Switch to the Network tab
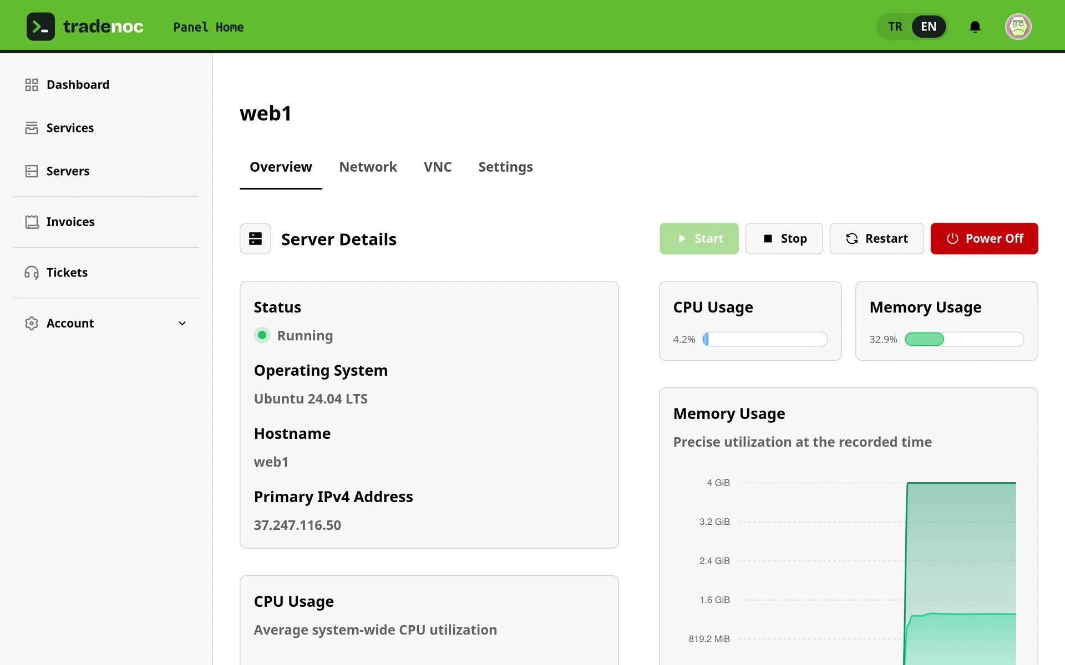The width and height of the screenshot is (1065, 665). (x=368, y=167)
